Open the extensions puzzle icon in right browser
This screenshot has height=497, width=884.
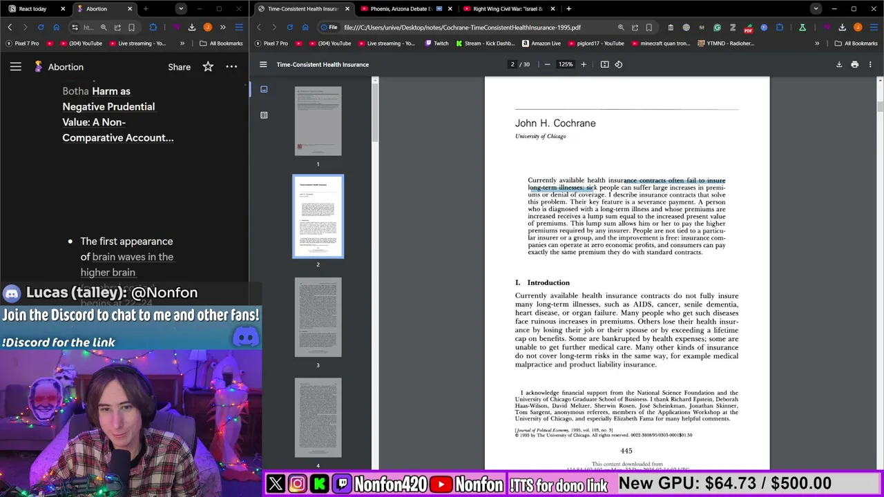pyautogui.click(x=780, y=28)
